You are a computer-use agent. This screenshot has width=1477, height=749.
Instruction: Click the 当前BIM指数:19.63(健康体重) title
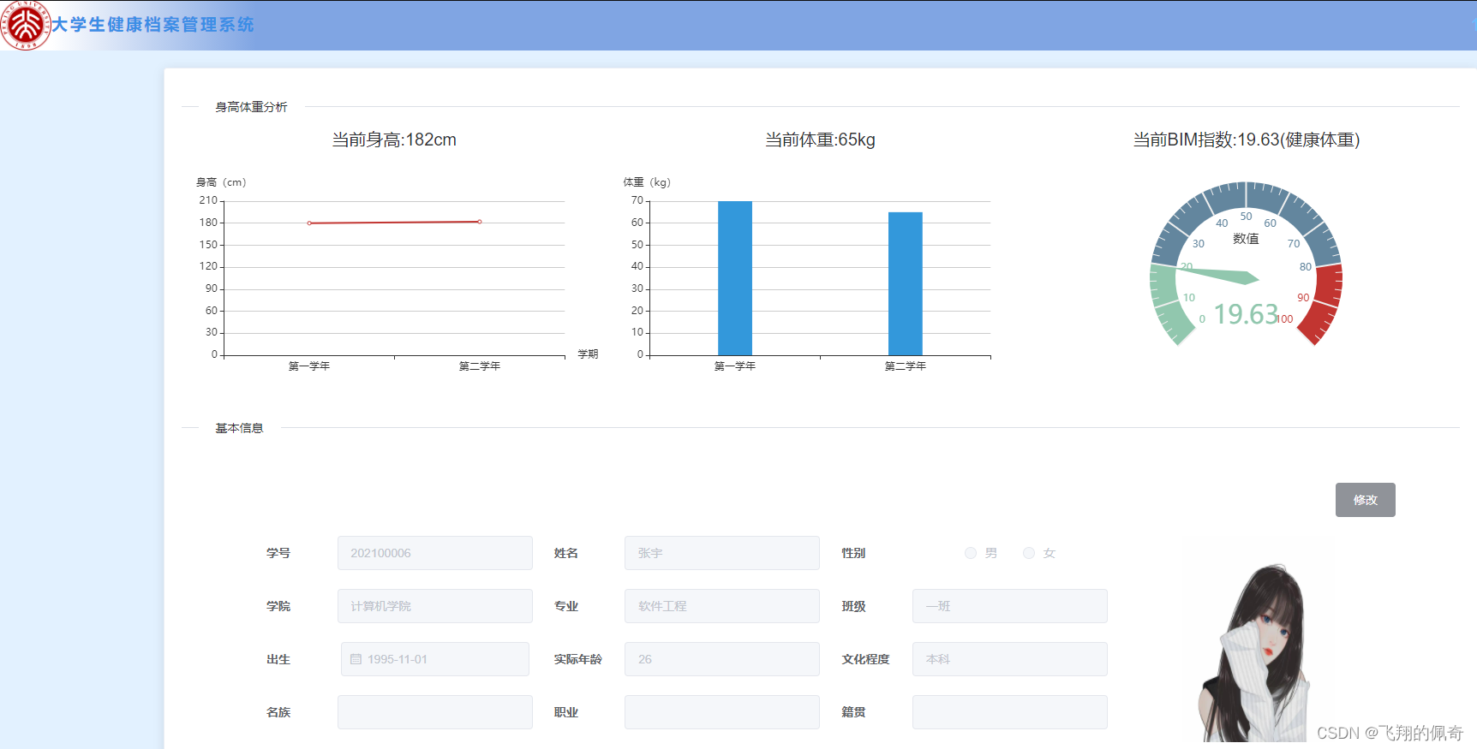tap(1247, 140)
